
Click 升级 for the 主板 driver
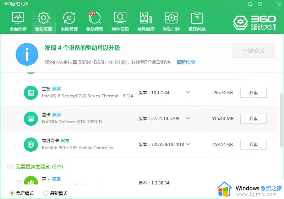point(253,93)
